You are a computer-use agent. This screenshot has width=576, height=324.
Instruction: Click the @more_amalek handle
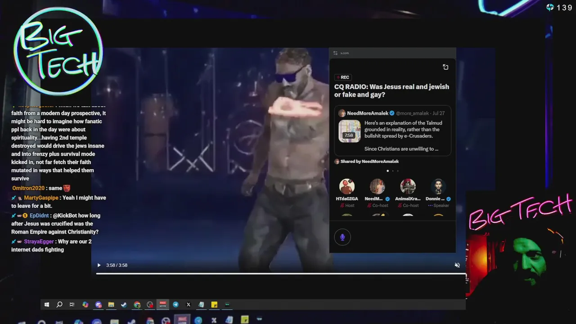click(413, 113)
